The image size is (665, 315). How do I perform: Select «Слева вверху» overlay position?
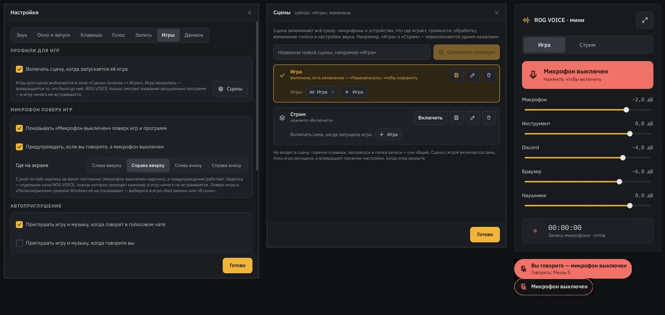click(107, 165)
